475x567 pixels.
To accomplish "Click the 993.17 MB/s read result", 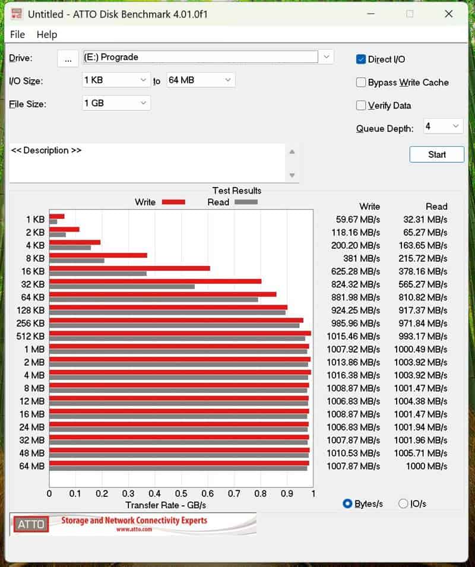I will point(423,336).
